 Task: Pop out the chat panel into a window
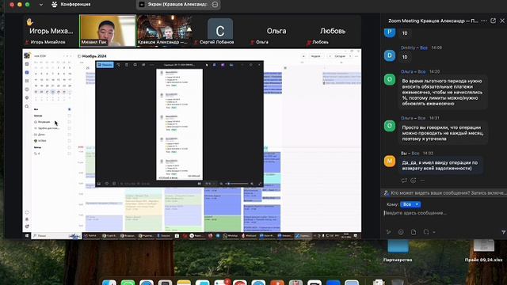493,21
